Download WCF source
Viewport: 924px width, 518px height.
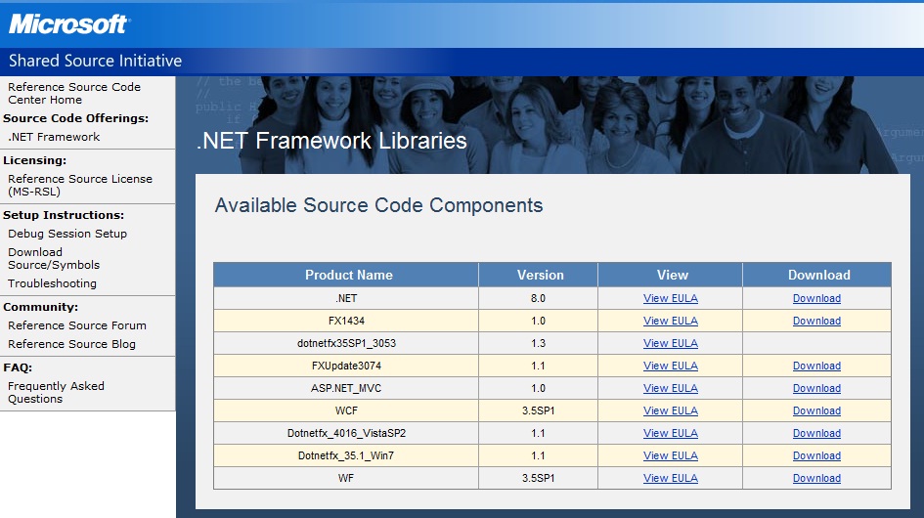816,410
